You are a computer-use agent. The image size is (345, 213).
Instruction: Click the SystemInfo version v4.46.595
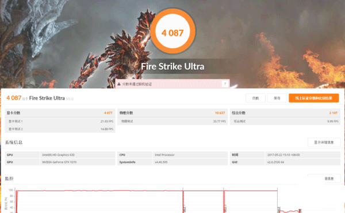pyautogui.click(x=161, y=162)
